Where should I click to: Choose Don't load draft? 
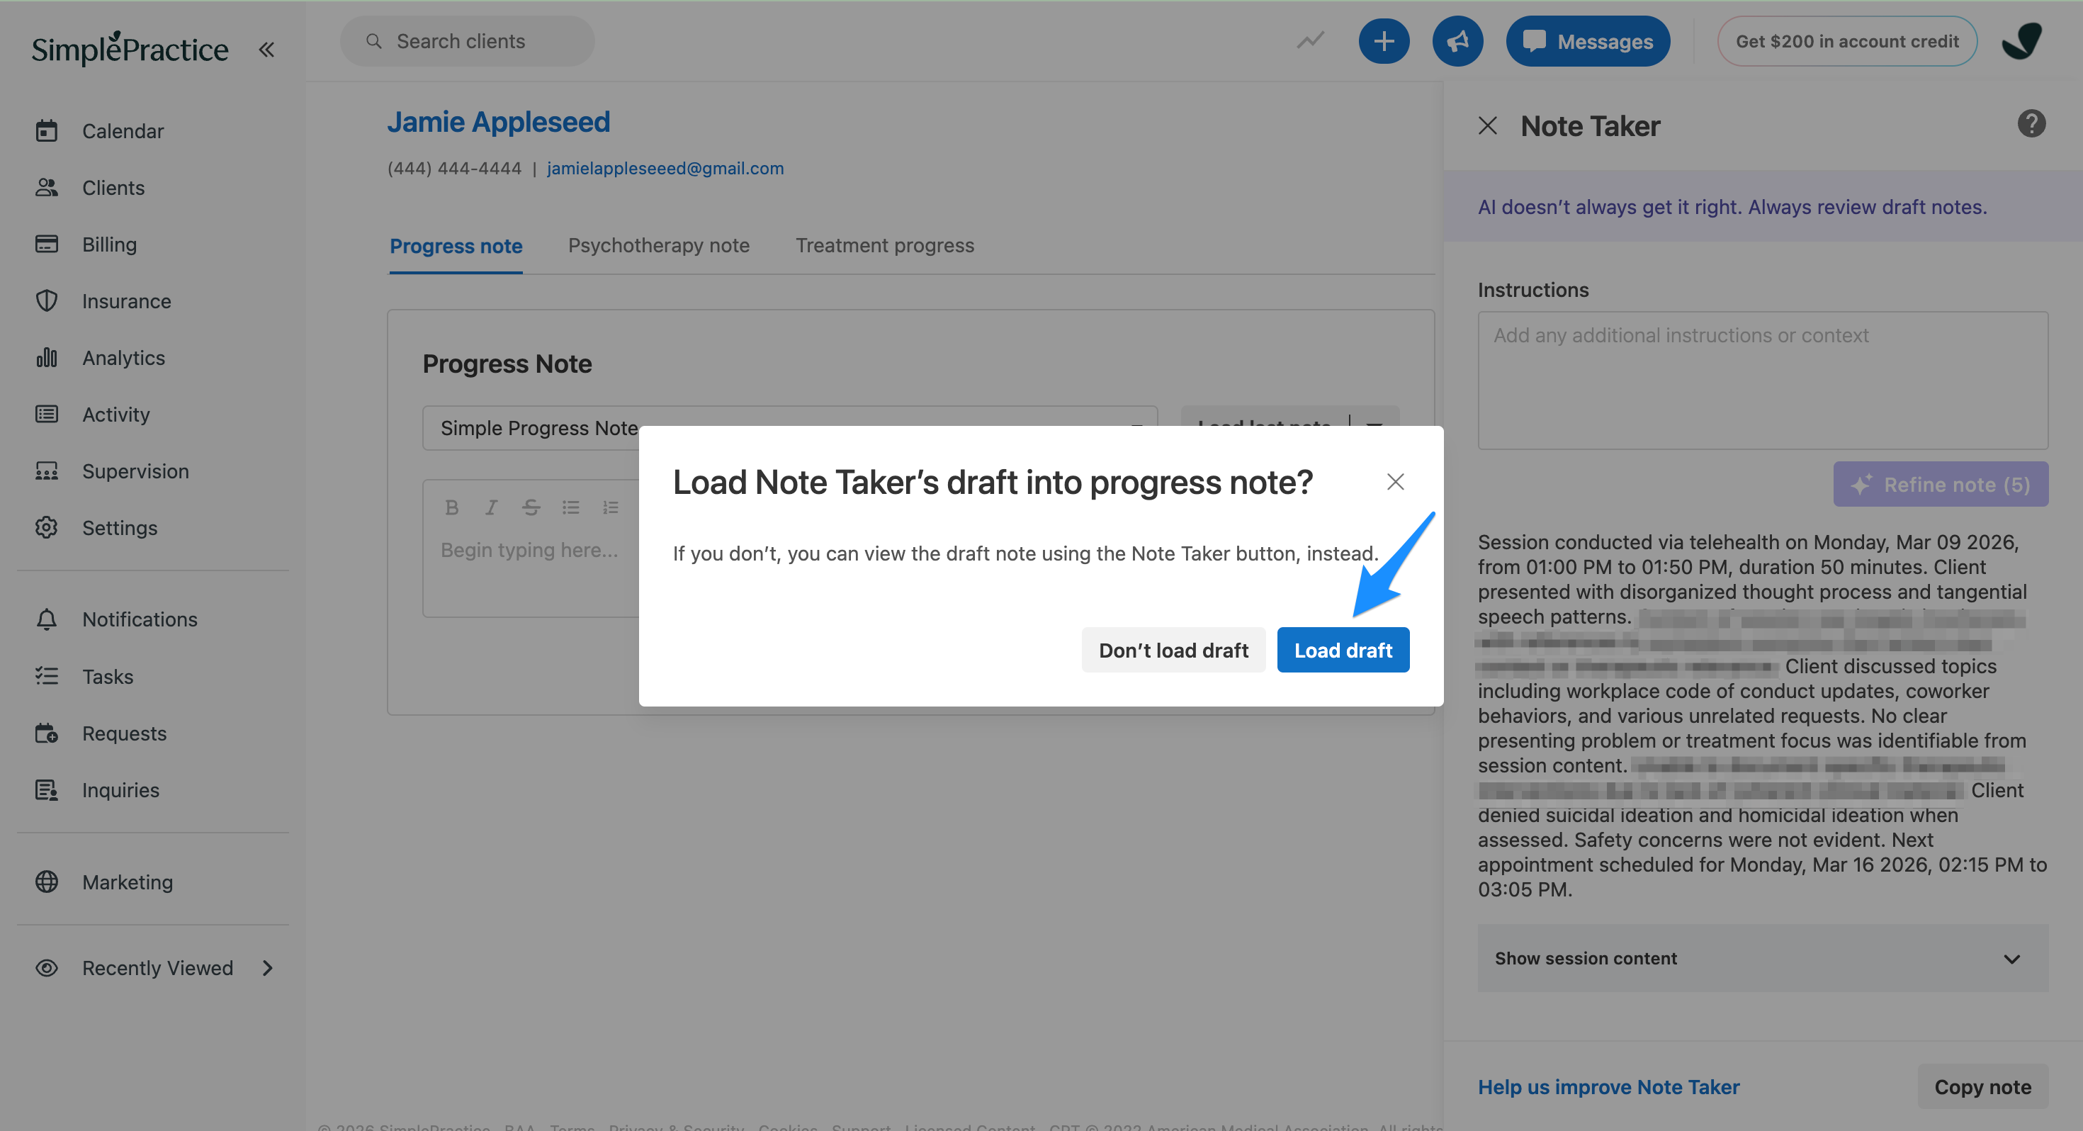(x=1173, y=650)
